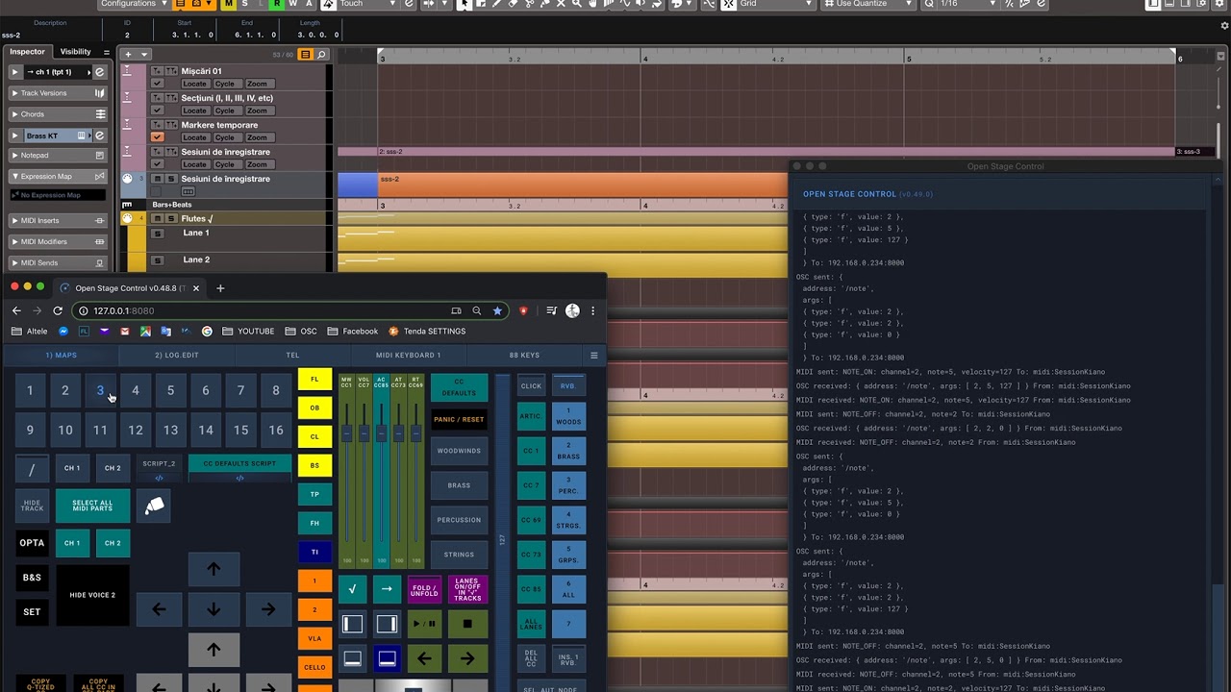This screenshot has height=692, width=1231.
Task: Select the Inspector tab
Action: 28,52
